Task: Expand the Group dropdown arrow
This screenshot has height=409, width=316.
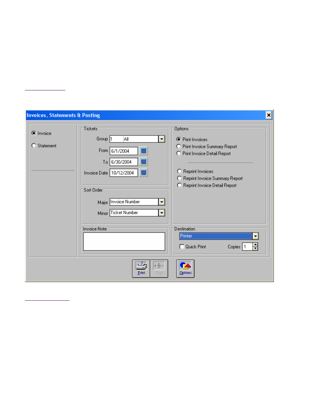Action: click(162, 139)
